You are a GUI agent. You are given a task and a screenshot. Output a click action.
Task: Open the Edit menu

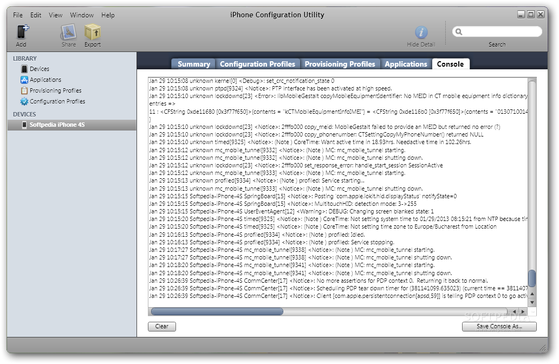[36, 15]
